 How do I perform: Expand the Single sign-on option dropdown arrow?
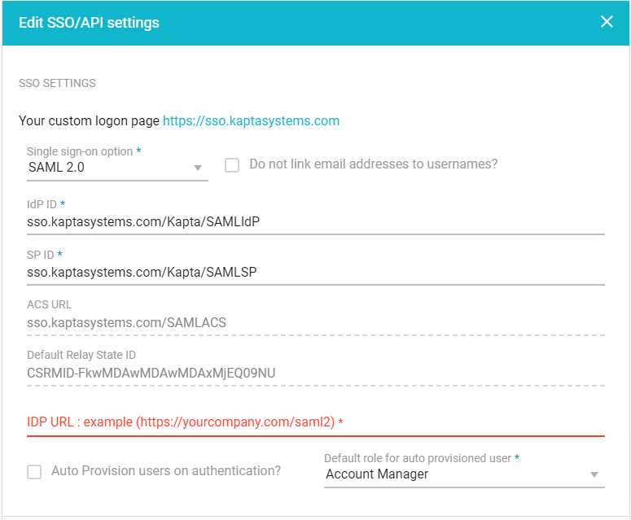pyautogui.click(x=197, y=168)
